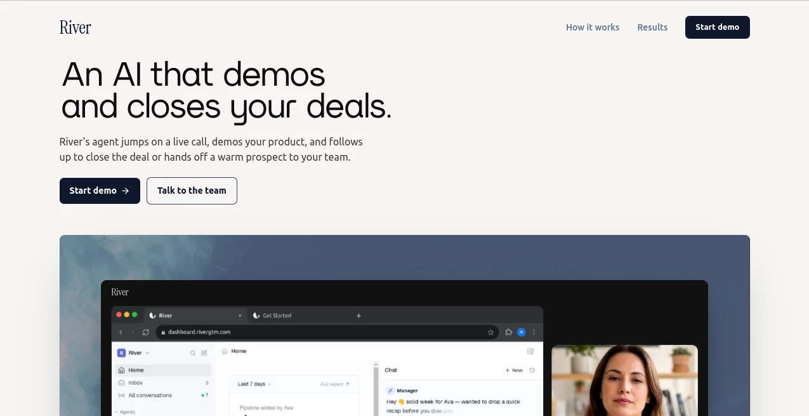Screen dimensions: 809x416
Task: Click the hero Start demo button with arrow
Action: [x=100, y=191]
